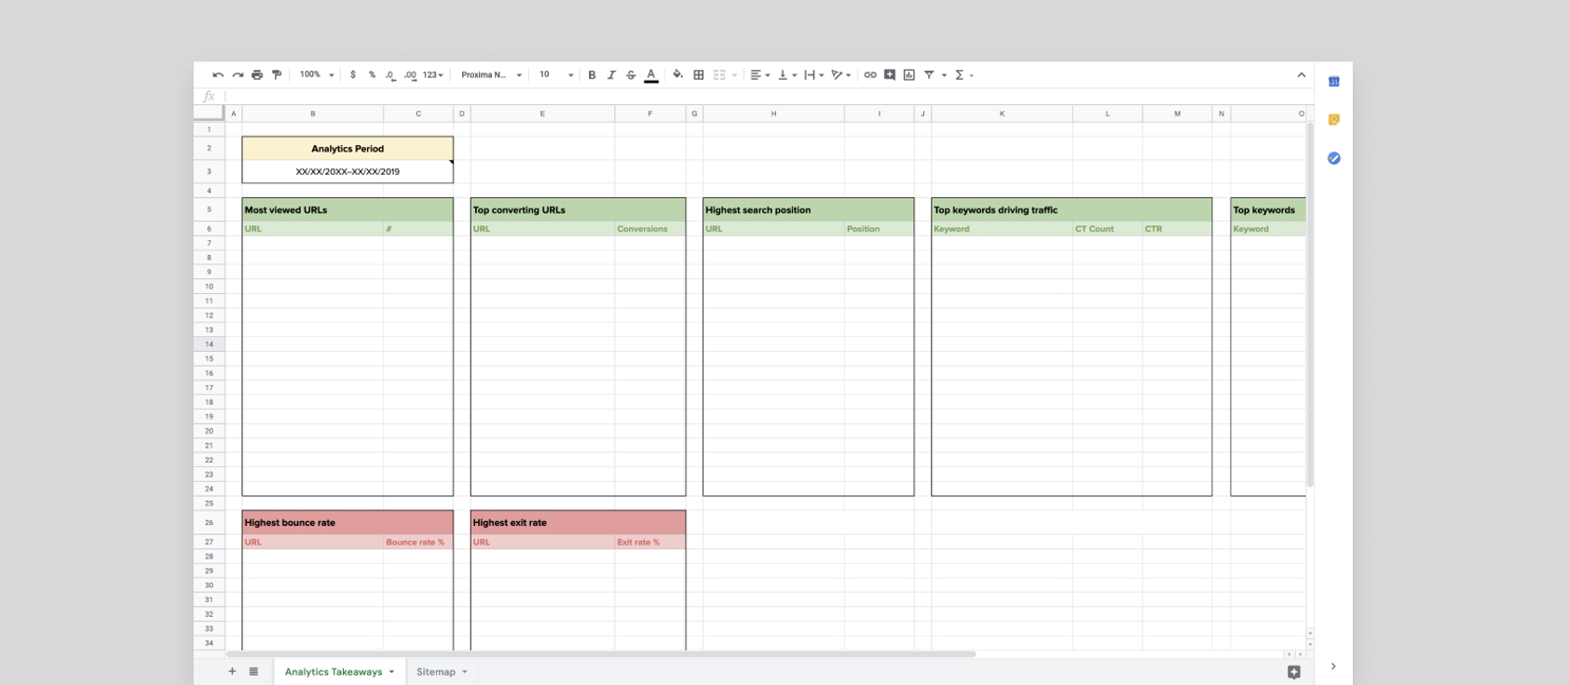Open the vertical align dropdown

[786, 75]
